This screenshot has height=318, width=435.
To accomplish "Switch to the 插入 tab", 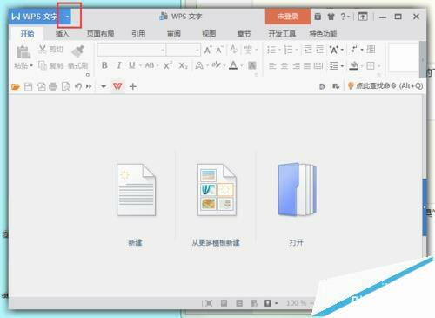I will click(x=63, y=34).
